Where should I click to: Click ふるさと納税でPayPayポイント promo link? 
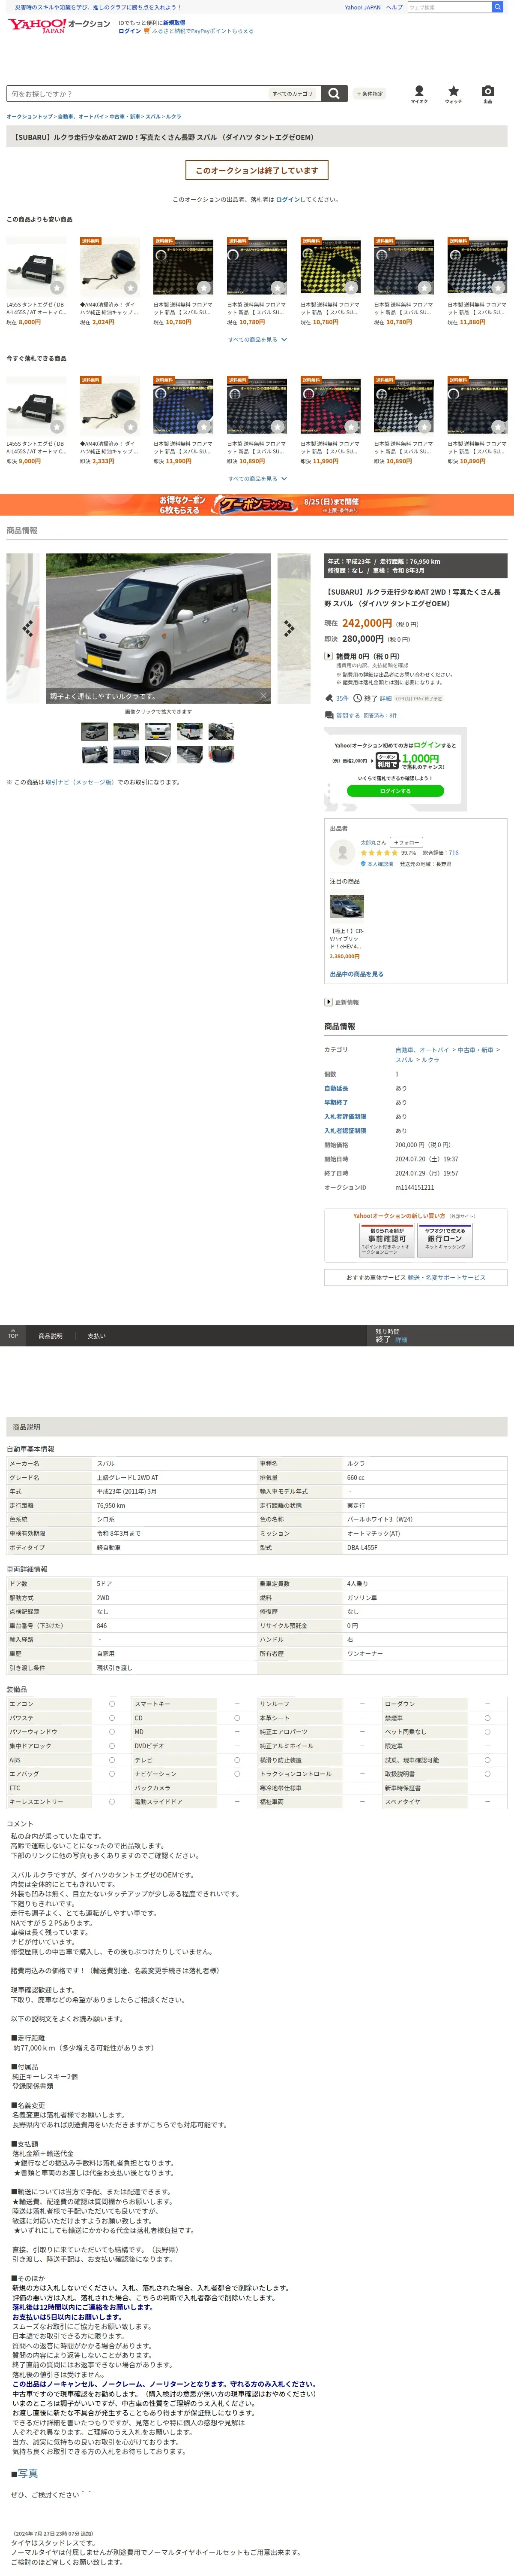203,30
